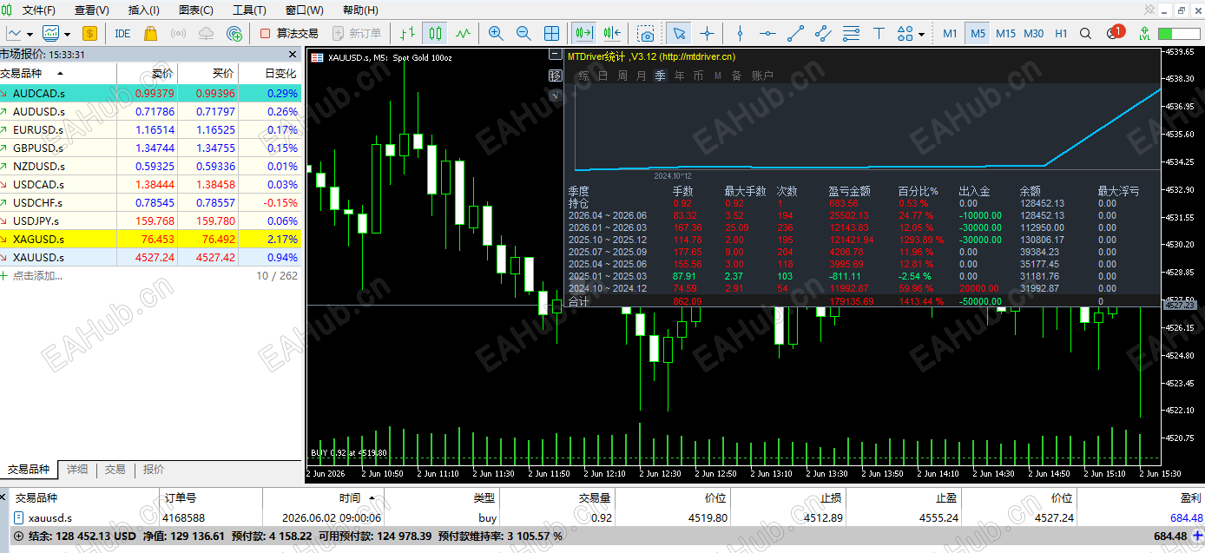Open account notifications with red badge
The width and height of the screenshot is (1205, 553).
1115,33
